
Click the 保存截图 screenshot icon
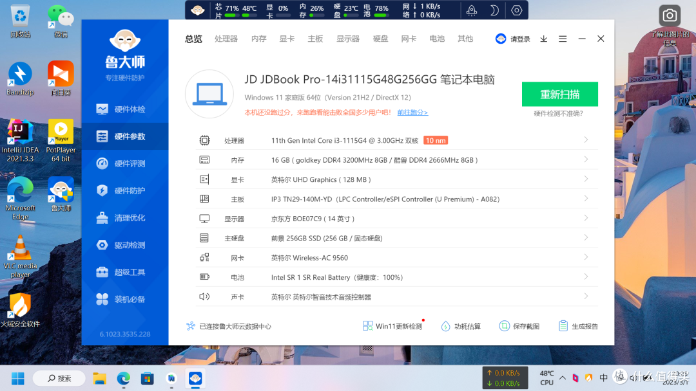click(x=504, y=325)
